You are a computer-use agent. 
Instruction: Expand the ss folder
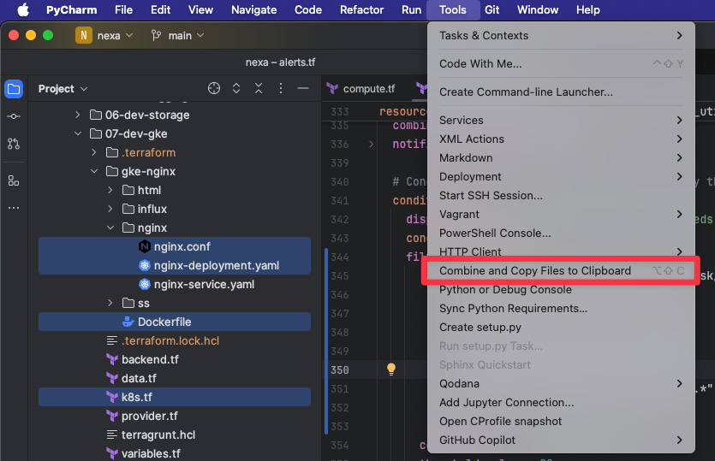click(x=110, y=303)
